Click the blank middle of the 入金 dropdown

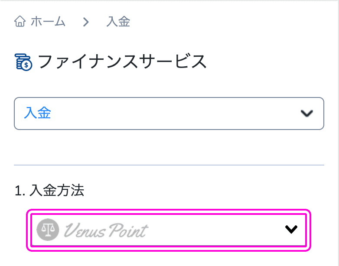click(x=173, y=114)
